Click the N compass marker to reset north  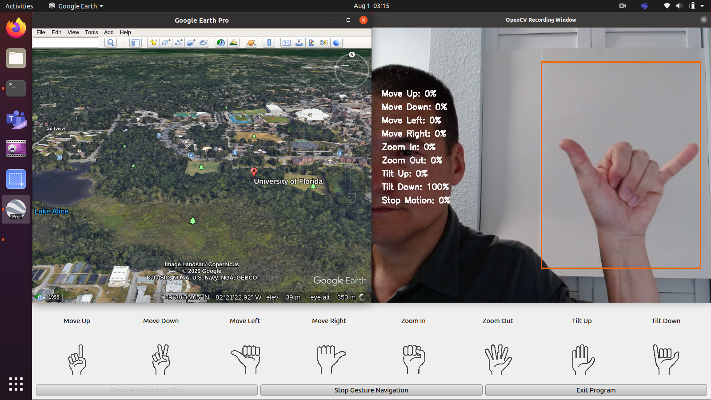tap(352, 54)
